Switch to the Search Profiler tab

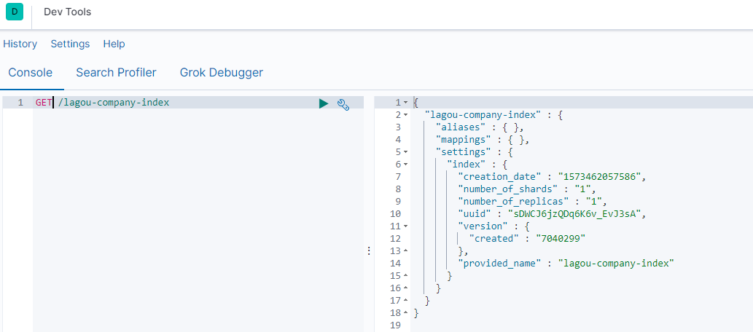[116, 72]
